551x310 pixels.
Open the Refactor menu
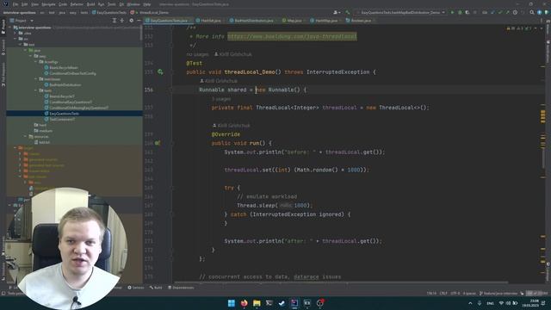point(77,4)
